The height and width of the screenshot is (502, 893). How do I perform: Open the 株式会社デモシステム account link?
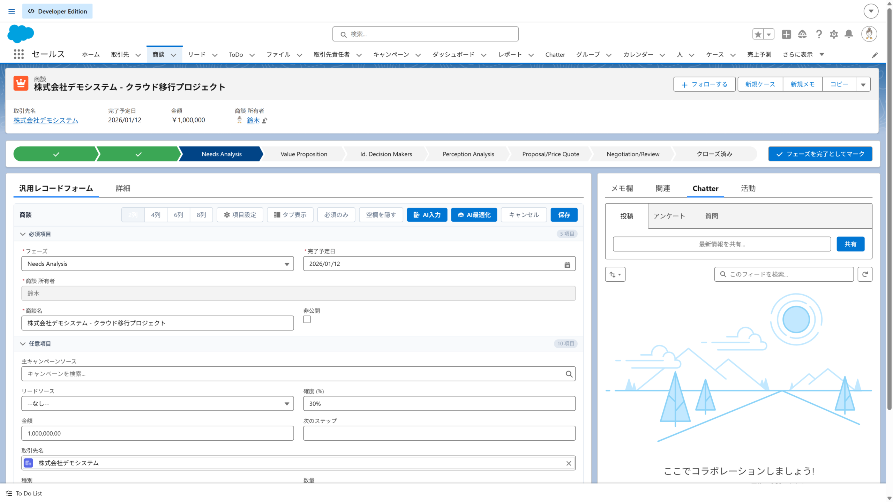coord(46,120)
